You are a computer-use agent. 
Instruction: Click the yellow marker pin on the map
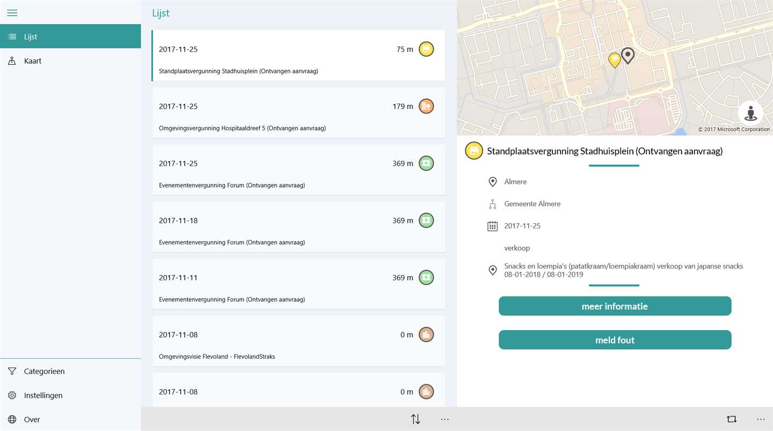pos(615,60)
